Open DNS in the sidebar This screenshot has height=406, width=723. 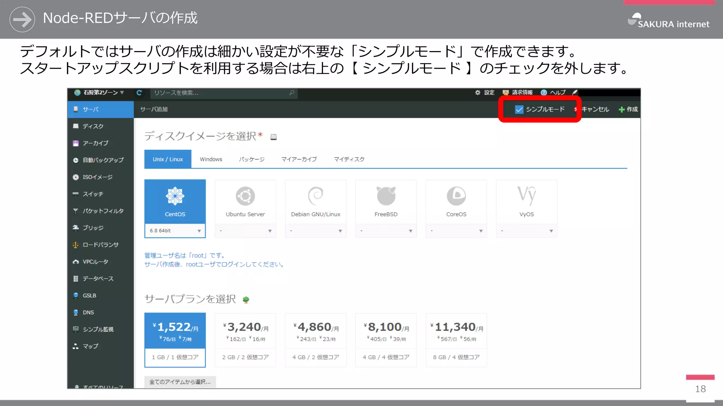(x=101, y=312)
